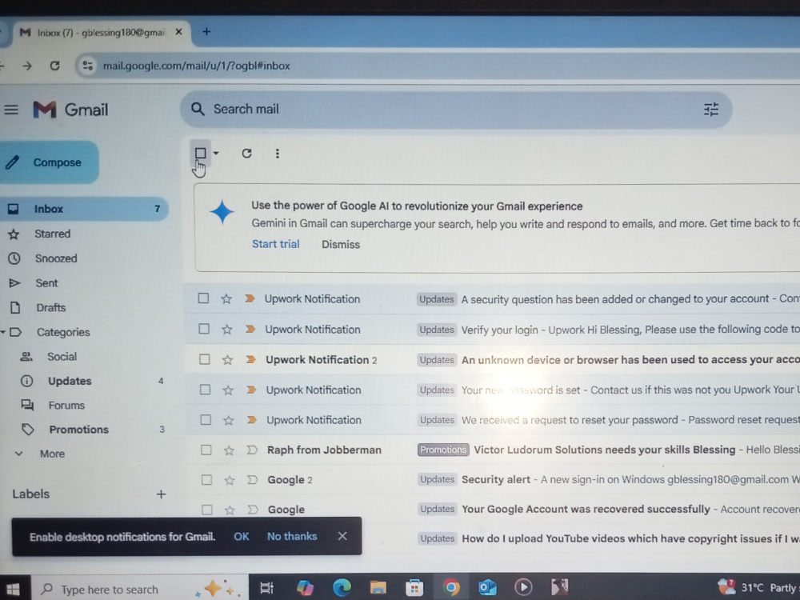Open a new browser tab
Viewport: 800px width, 600px height.
click(206, 32)
